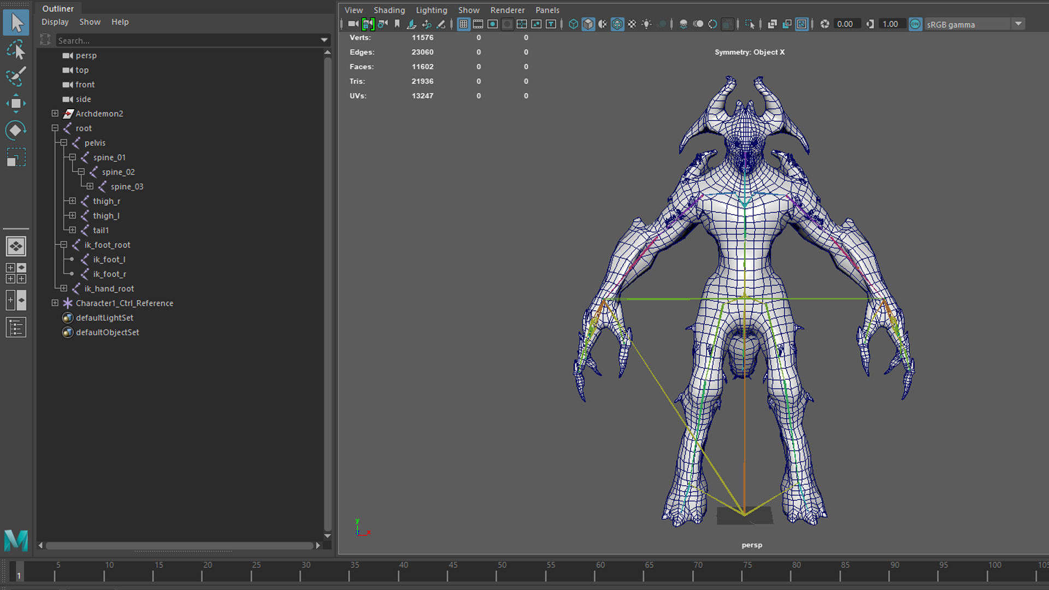Click the Maya logo icon
The image size is (1049, 590).
click(x=16, y=540)
